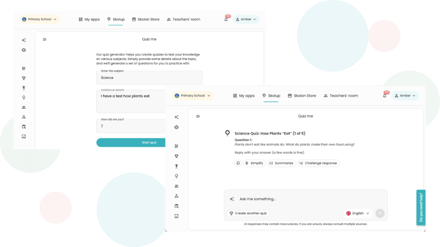The height and width of the screenshot is (247, 440).
Task: Open notifications bell in the front window
Action: pos(385,96)
